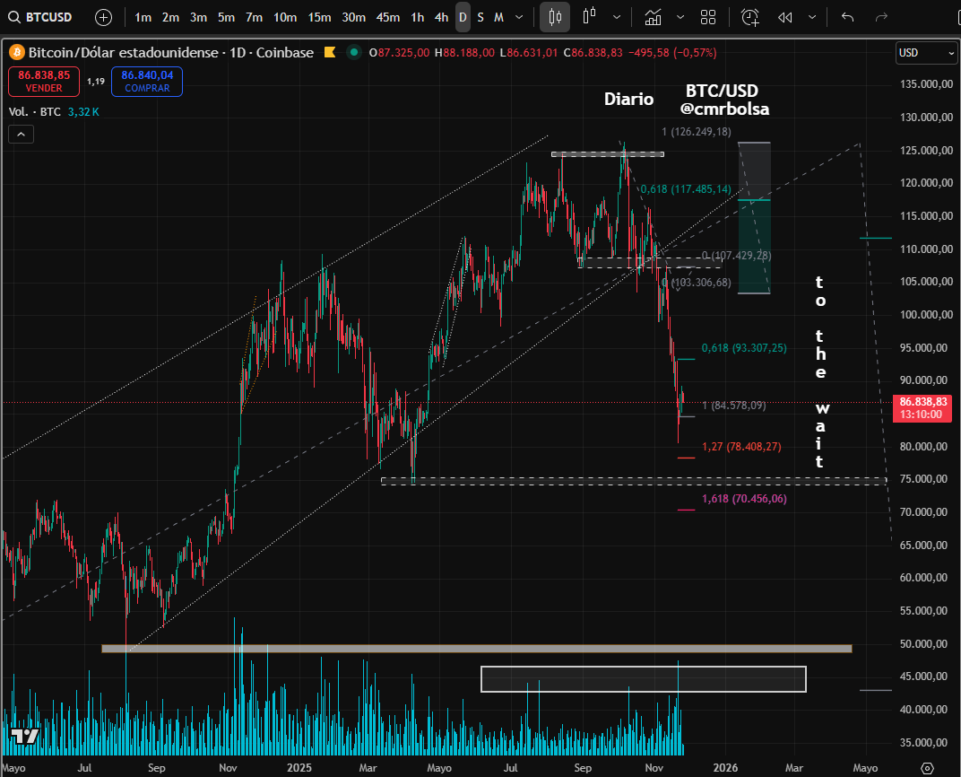Select the 3m timeframe
The width and height of the screenshot is (961, 777).
(x=198, y=17)
